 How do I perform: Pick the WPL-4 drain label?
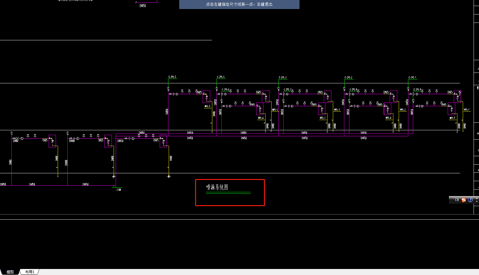(x=275, y=110)
